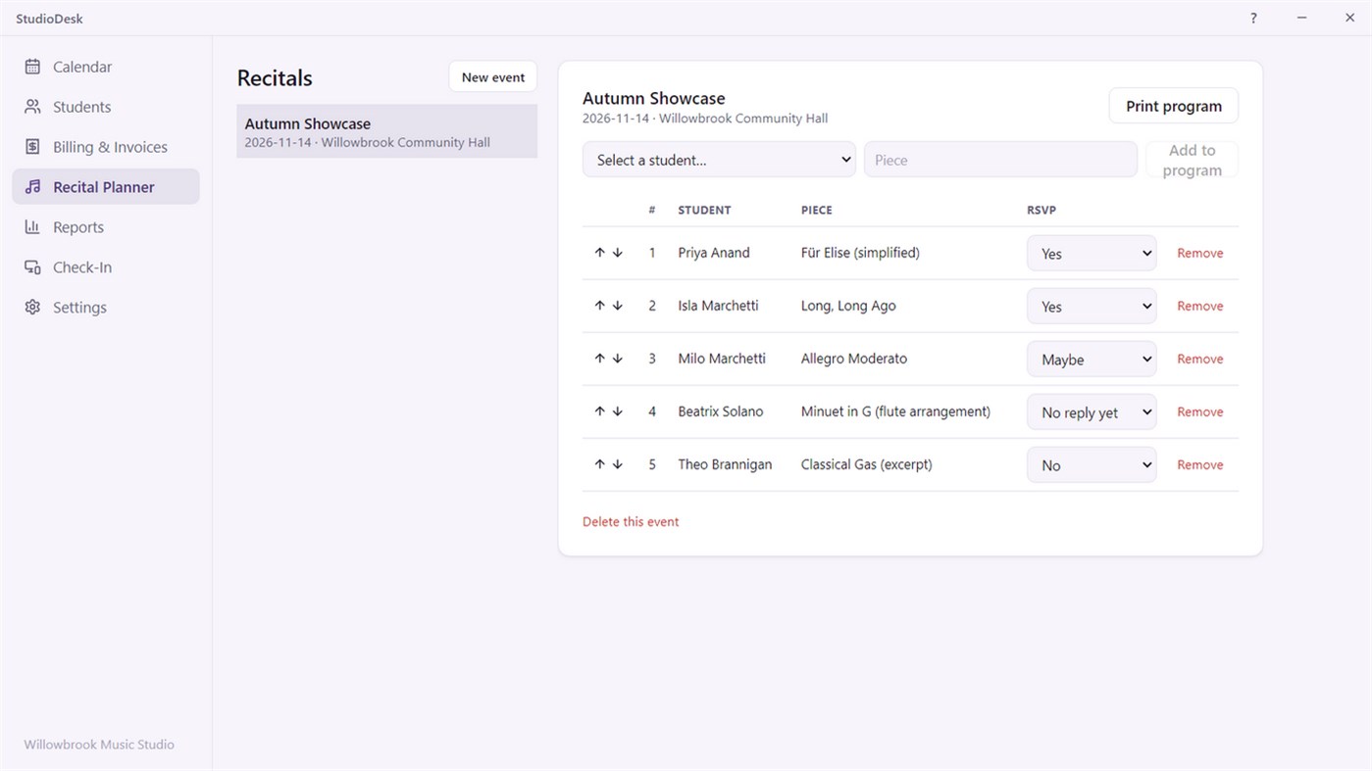1372x771 pixels.
Task: Open Priya Anand's RSVP dropdown
Action: tap(1092, 253)
